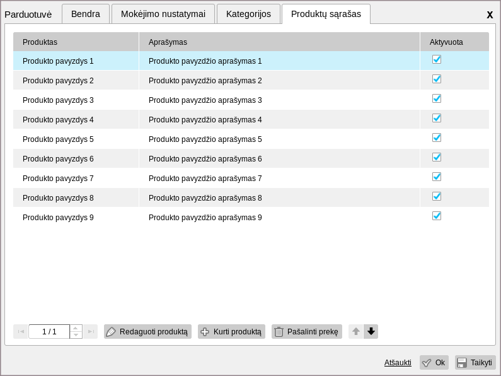This screenshot has width=501, height=376.
Task: Decrease page number with spinner down arrow
Action: [76, 335]
